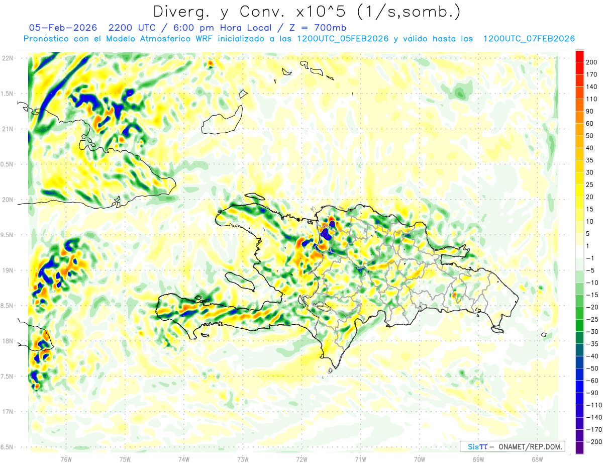Select the '05-Feb-2026 2200 UTC' date text
Screen dimensions: 603x466
tap(91, 28)
